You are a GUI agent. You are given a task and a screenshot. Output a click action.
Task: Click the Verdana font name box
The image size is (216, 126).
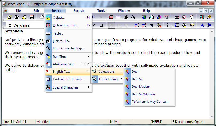tap(25, 25)
